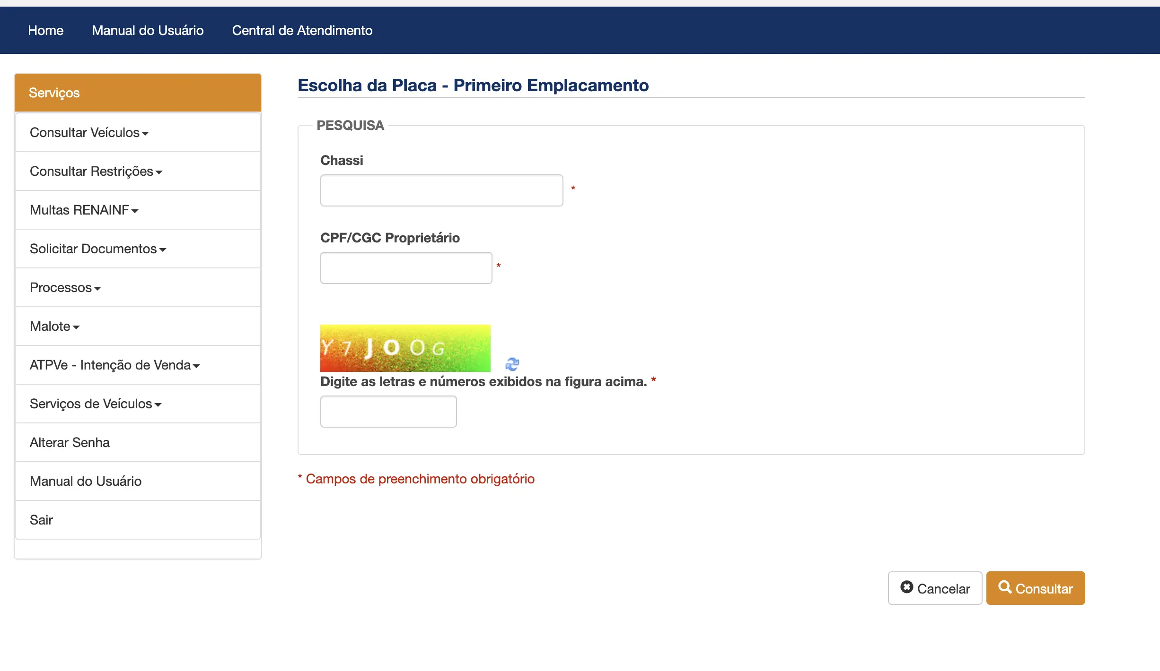Image resolution: width=1160 pixels, height=671 pixels.
Task: Expand the Malote menu
Action: pyautogui.click(x=55, y=327)
